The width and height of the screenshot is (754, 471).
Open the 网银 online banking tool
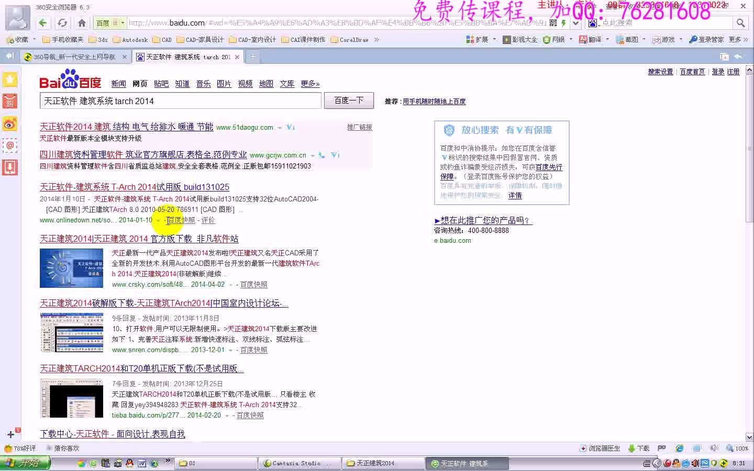click(555, 39)
